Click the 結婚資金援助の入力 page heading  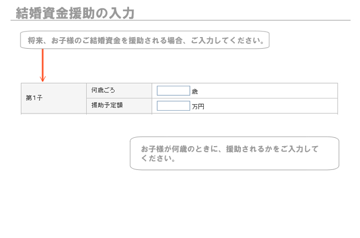point(75,13)
